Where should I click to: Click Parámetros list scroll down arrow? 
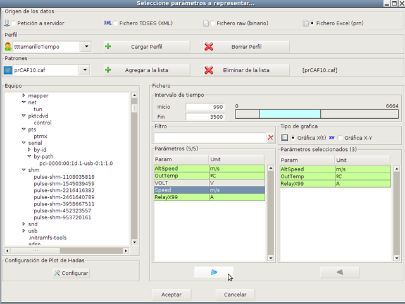pos(271,258)
